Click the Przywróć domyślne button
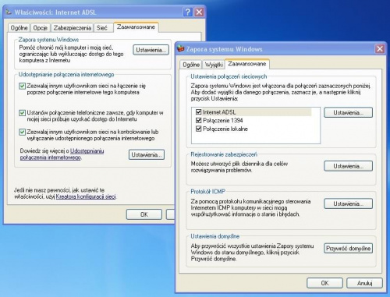The width and height of the screenshot is (390, 297). pyautogui.click(x=349, y=249)
